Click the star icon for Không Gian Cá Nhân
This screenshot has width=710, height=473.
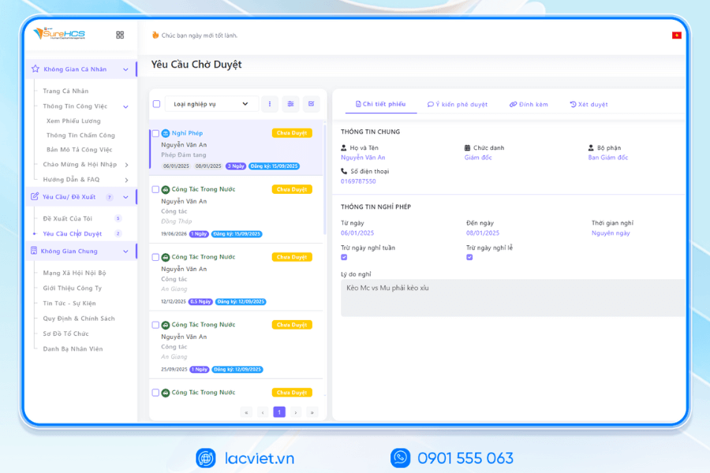(x=35, y=69)
